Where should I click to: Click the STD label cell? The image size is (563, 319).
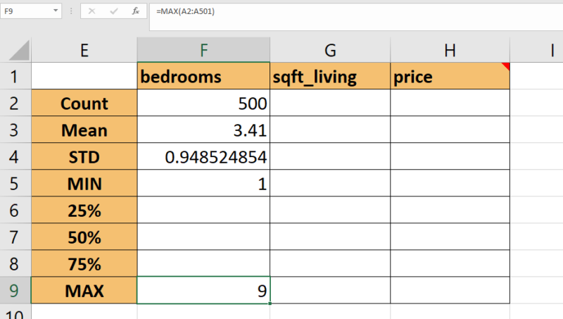point(84,157)
